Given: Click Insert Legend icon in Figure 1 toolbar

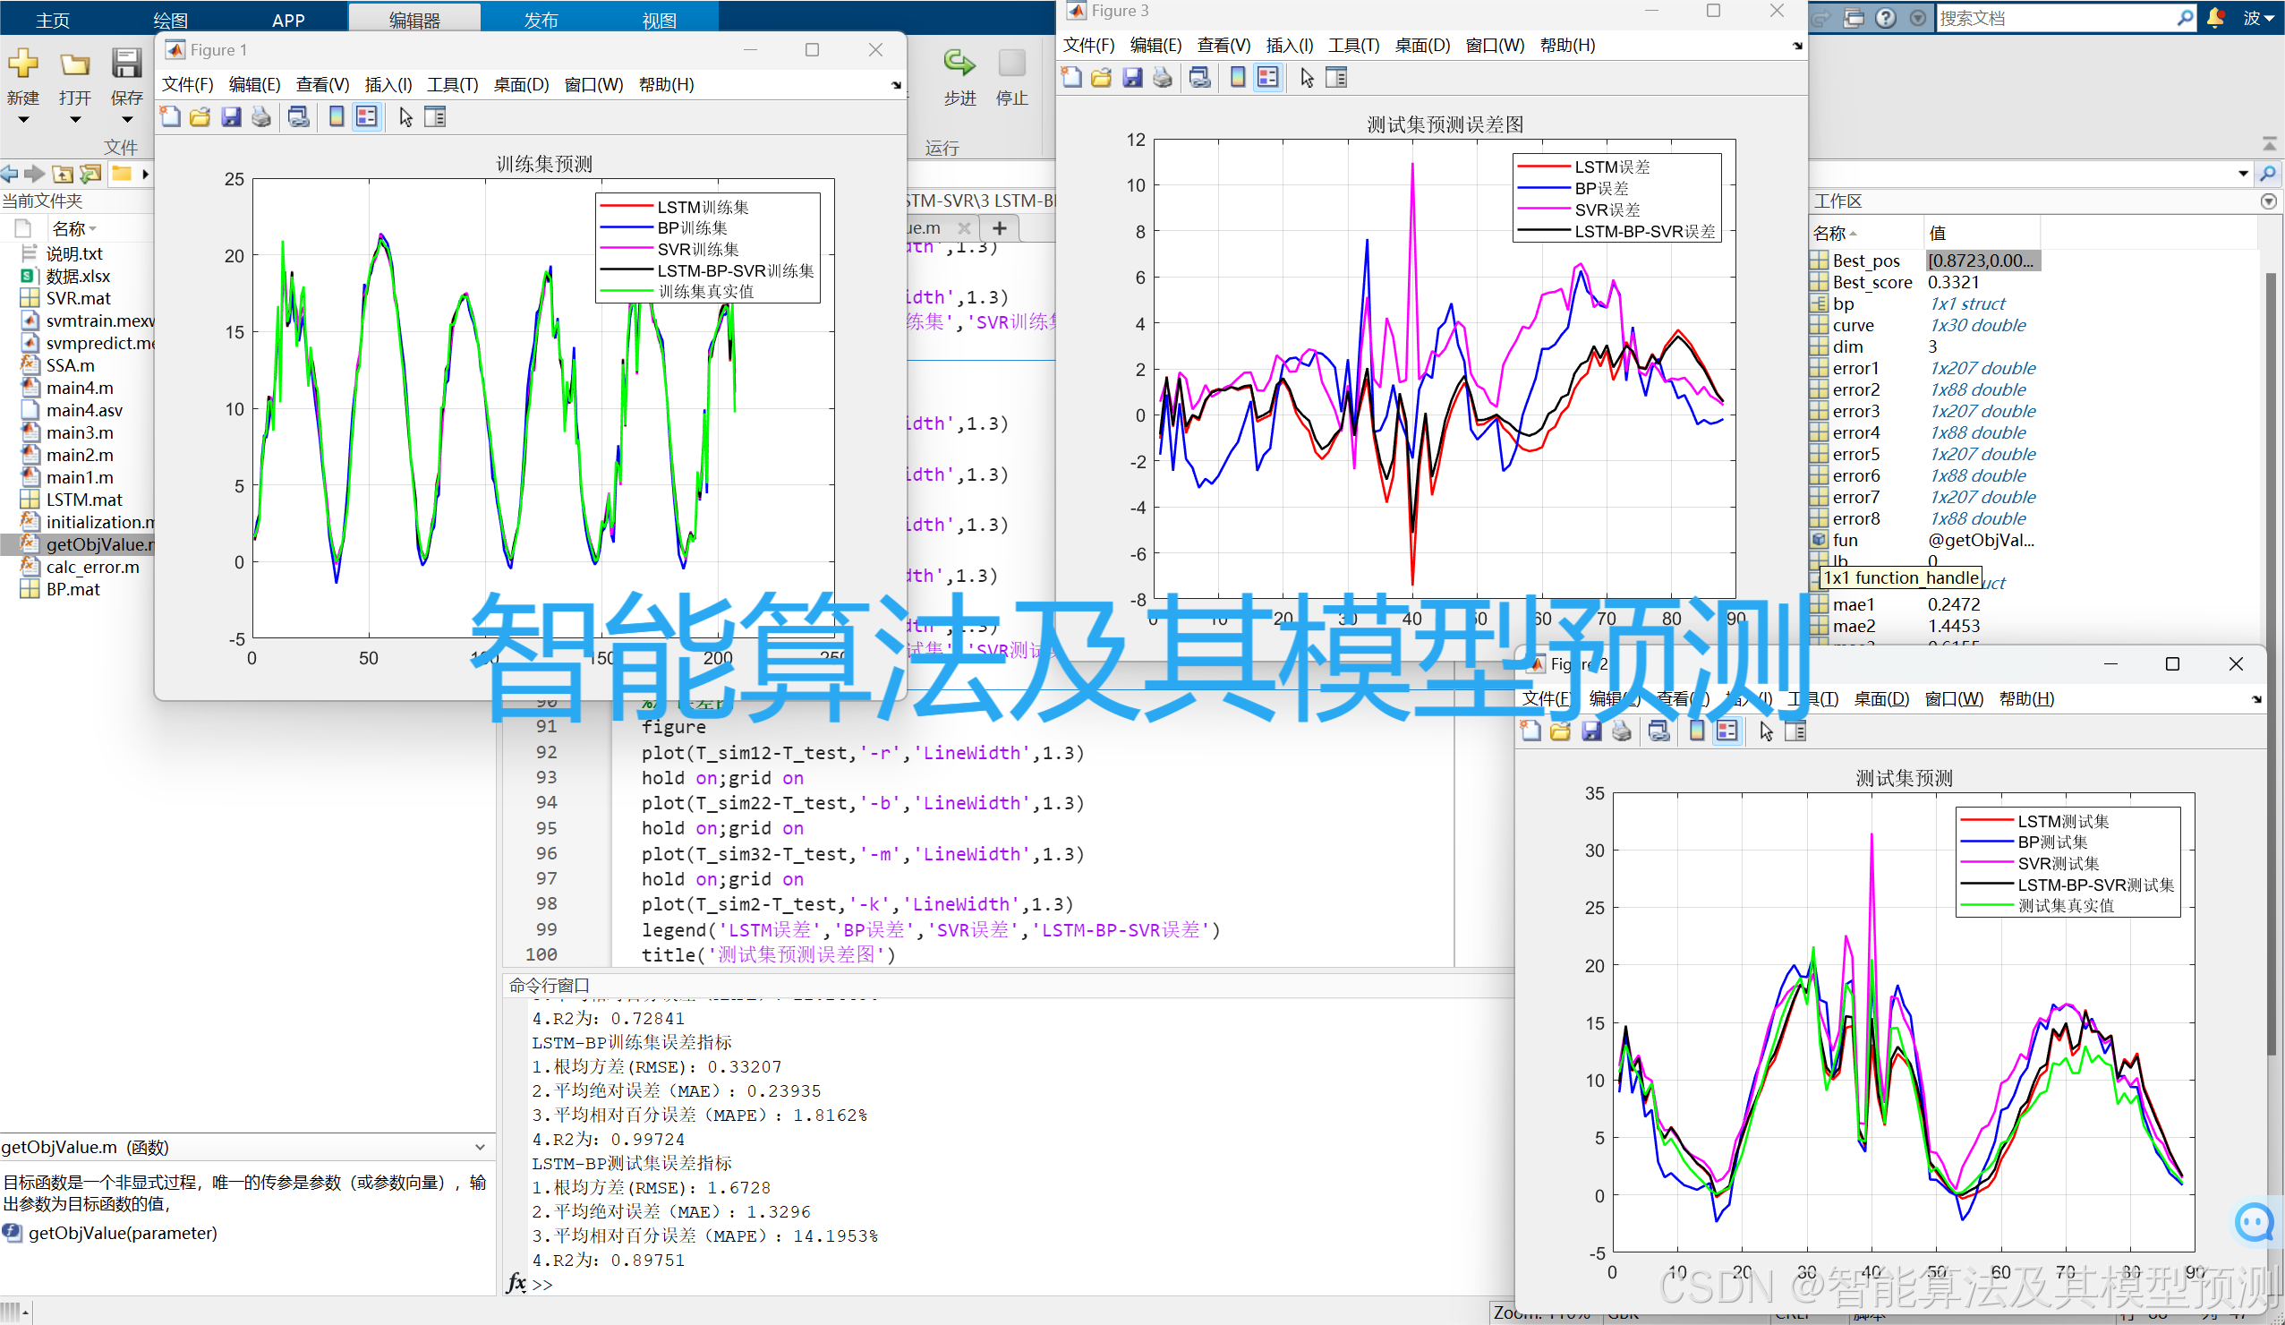Looking at the screenshot, I should click(366, 117).
